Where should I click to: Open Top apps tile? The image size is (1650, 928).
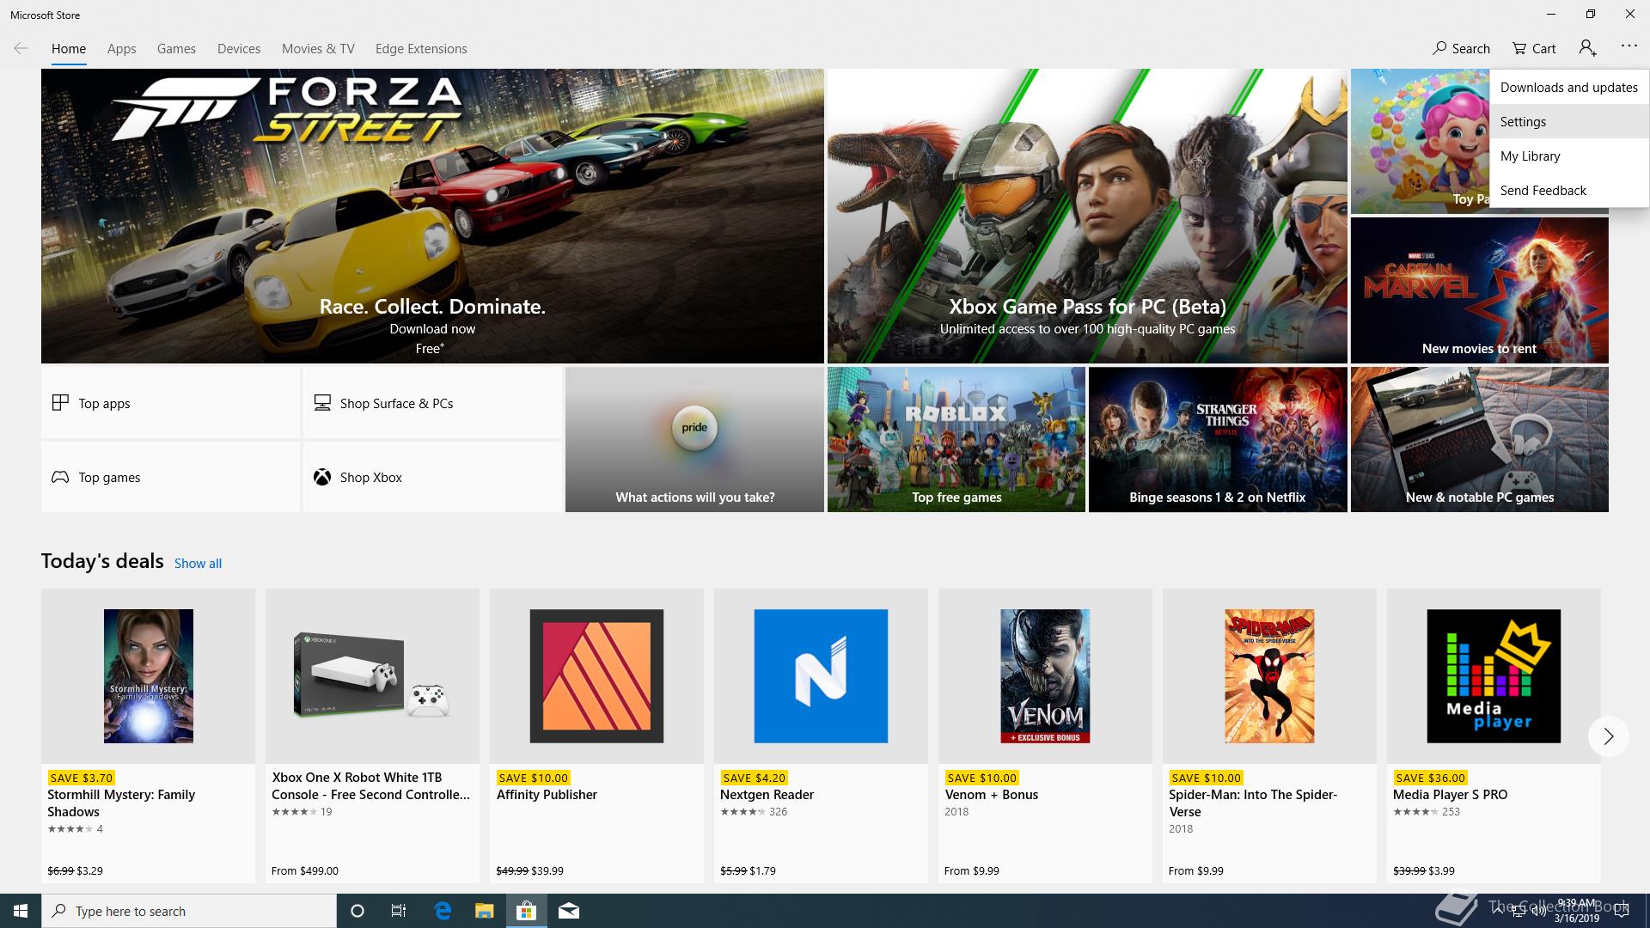click(x=171, y=403)
